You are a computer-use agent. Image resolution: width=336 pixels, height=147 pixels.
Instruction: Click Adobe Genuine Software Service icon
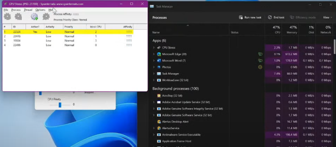click(159, 115)
